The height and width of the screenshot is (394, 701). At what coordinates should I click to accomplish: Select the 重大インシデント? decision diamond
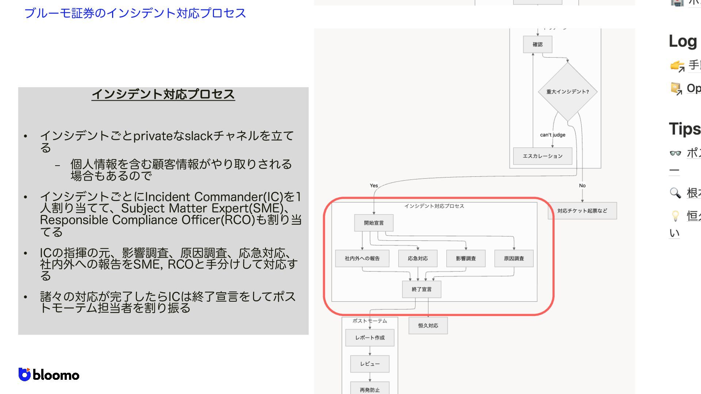point(567,92)
